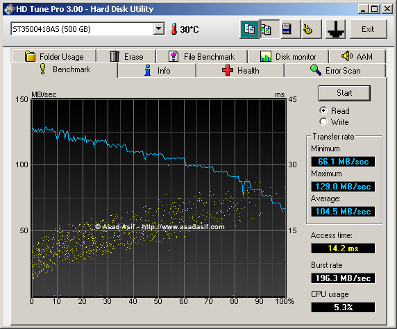
Task: Switch to the Health tab
Action: pyautogui.click(x=240, y=70)
